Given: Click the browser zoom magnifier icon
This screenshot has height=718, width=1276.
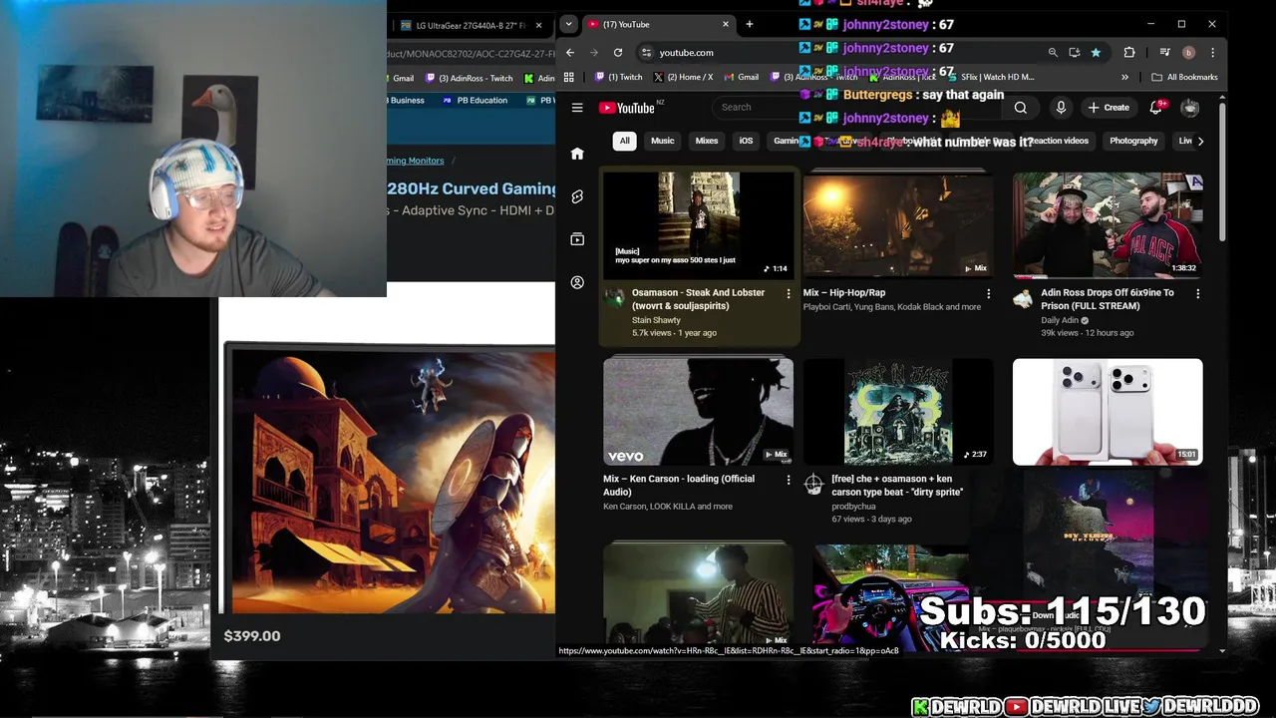Looking at the screenshot, I should (1053, 52).
